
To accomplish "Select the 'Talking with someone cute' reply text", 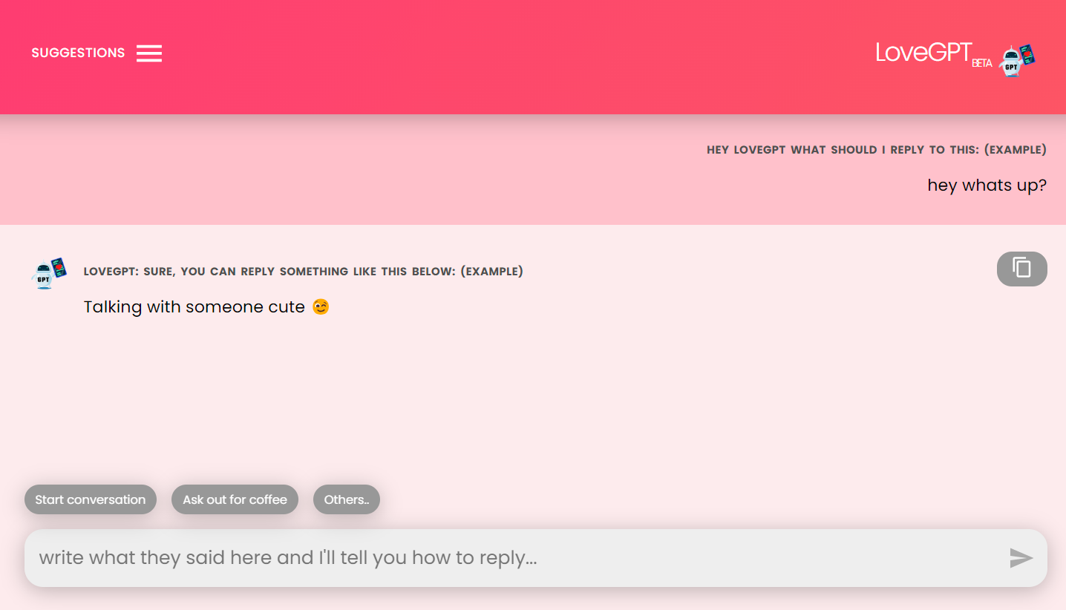I will point(194,306).
